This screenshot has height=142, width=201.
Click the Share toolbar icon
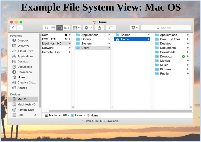pyautogui.click(x=99, y=28)
